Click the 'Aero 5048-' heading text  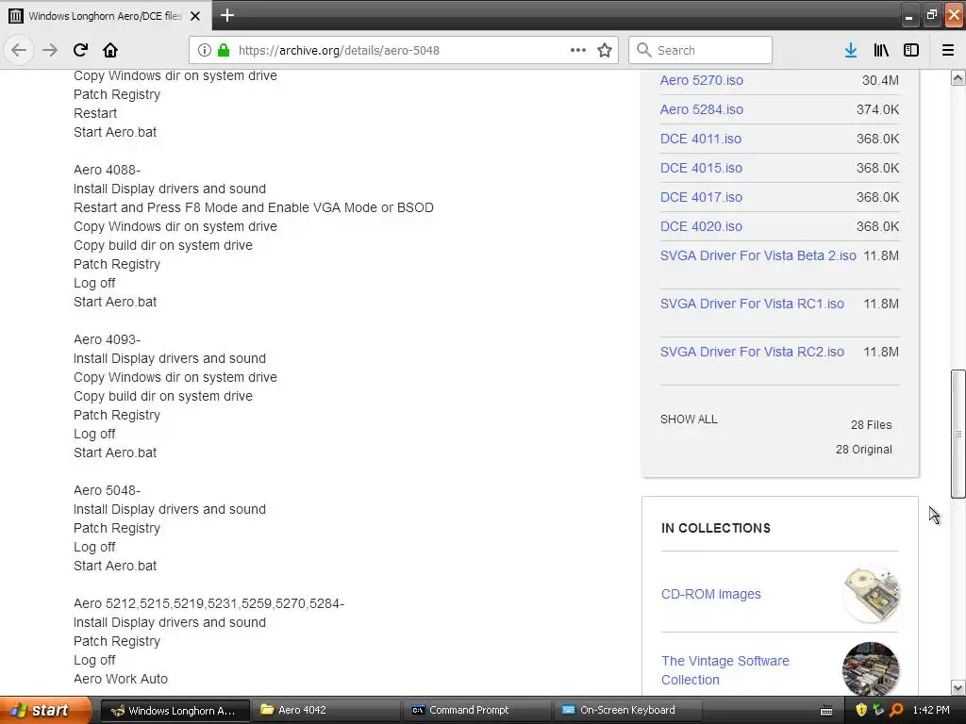[x=108, y=490]
